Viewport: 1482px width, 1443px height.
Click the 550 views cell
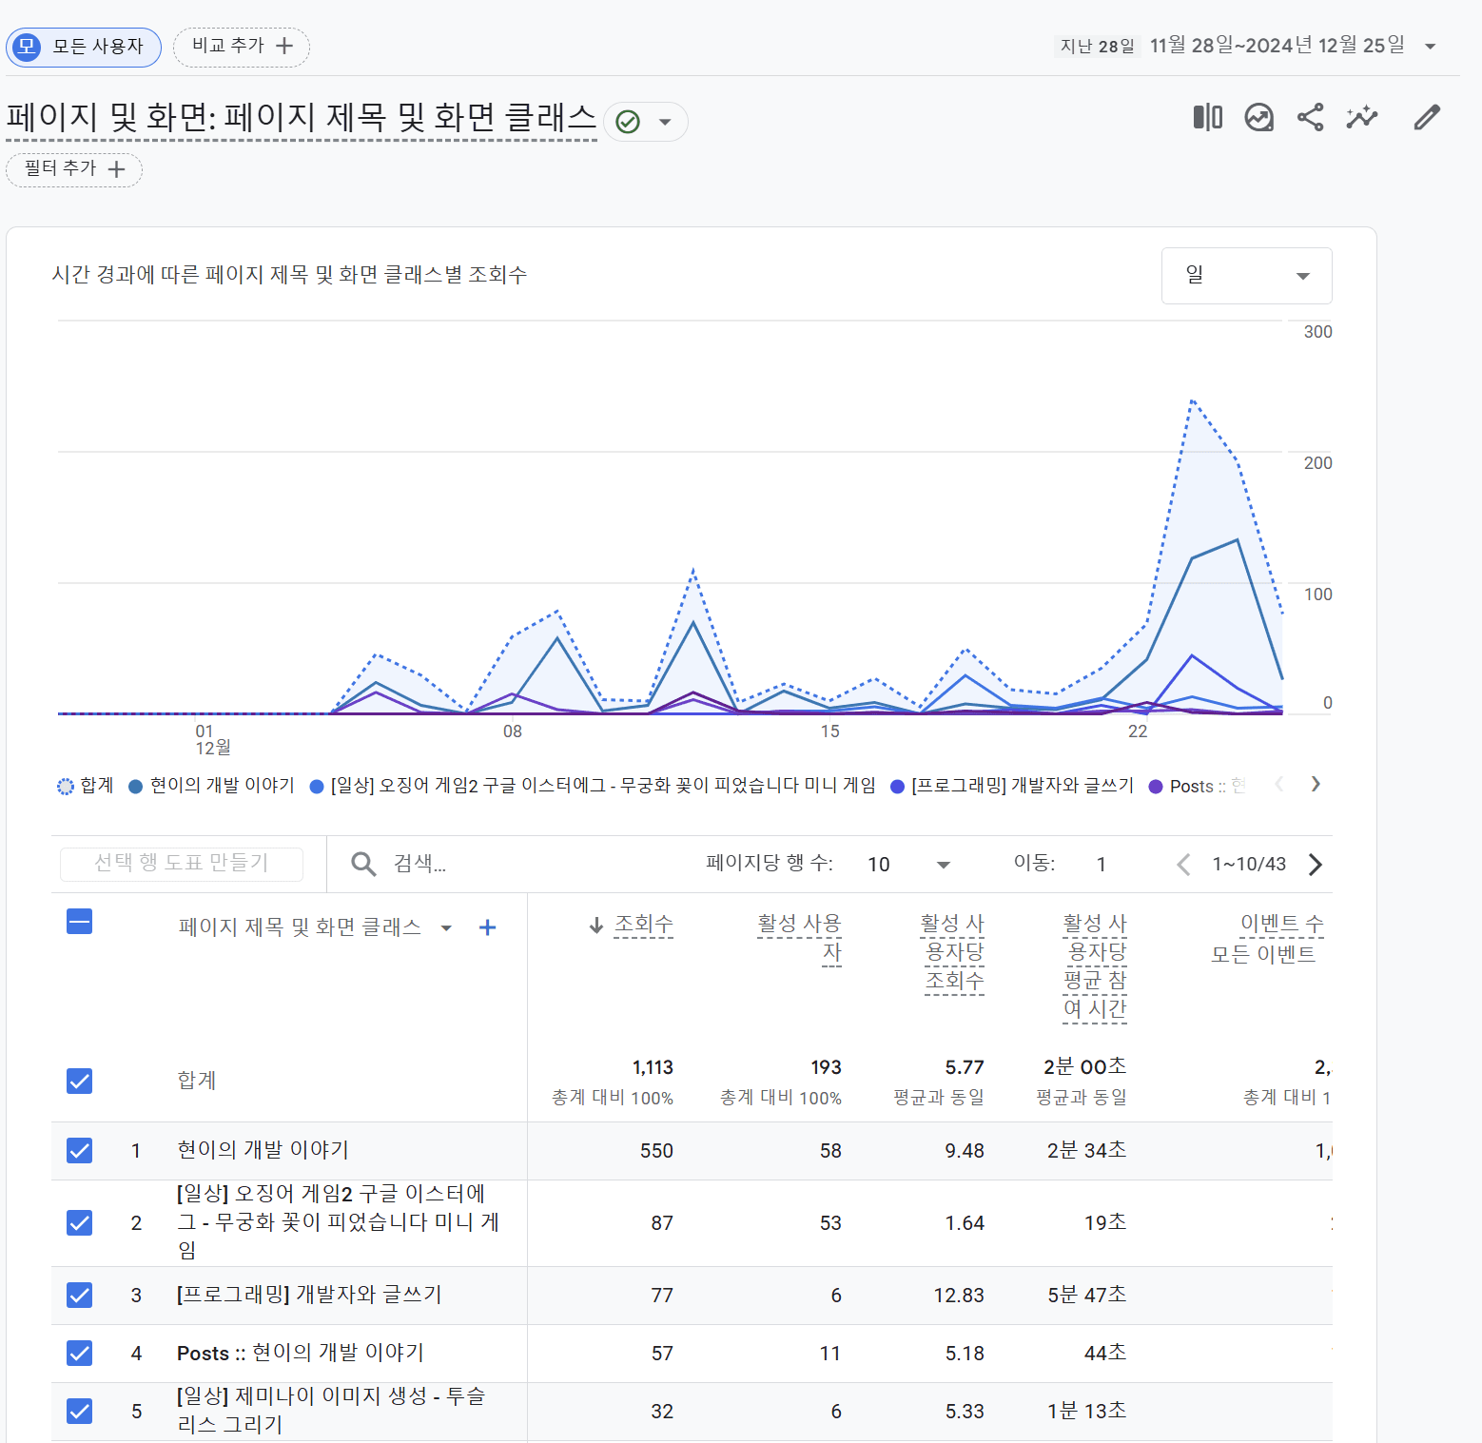656,1151
